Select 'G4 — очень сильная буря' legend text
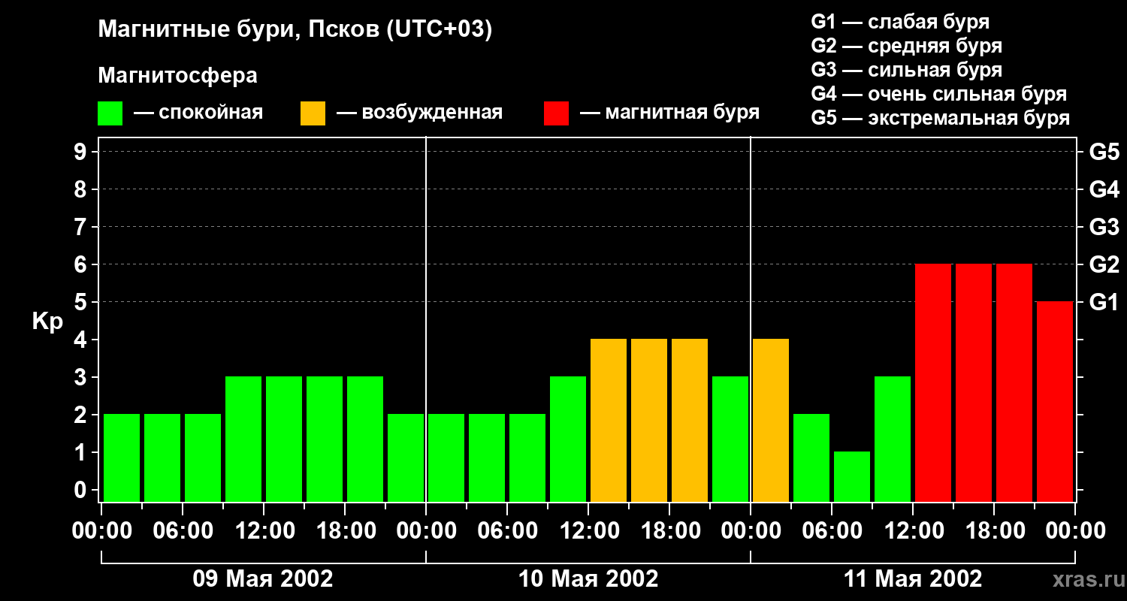The height and width of the screenshot is (601, 1127). point(938,94)
